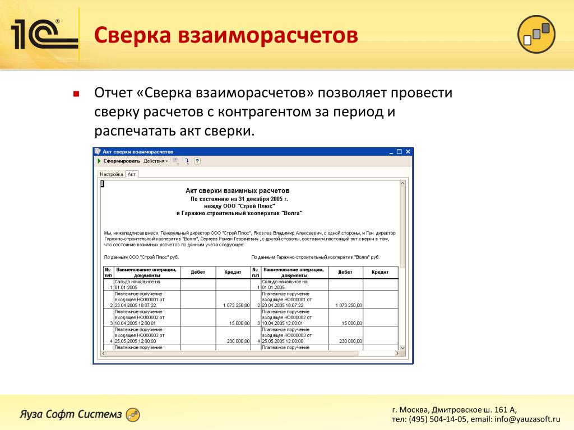Minimize the Акт сверки взаиморасчетов window
Screen dimensions: 574x430
391,152
